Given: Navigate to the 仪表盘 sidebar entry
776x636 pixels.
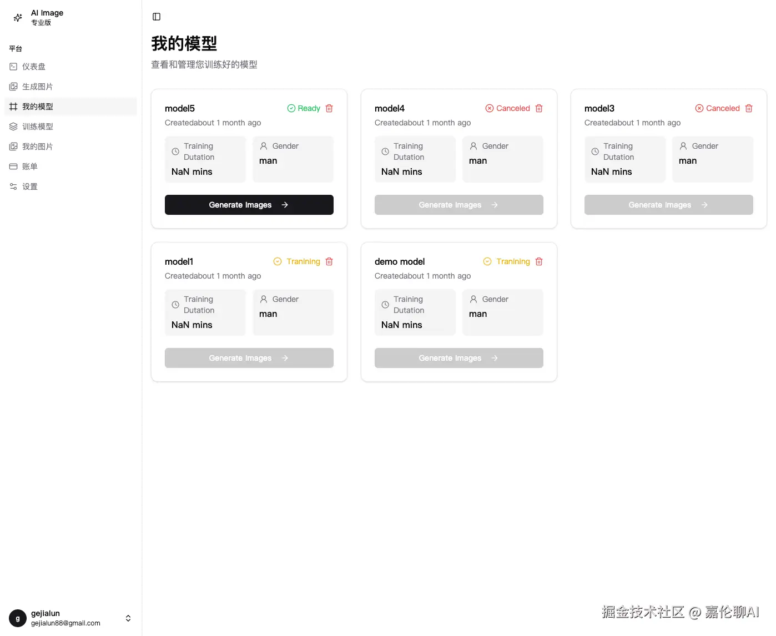Looking at the screenshot, I should click(33, 66).
